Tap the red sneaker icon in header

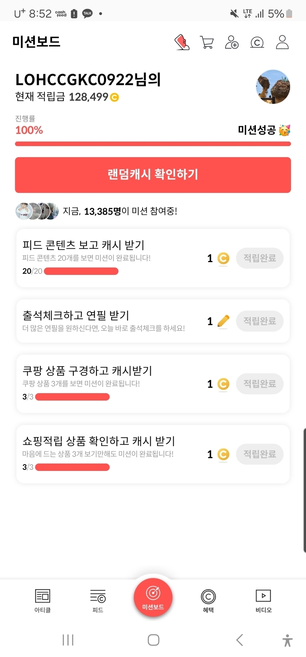click(182, 42)
